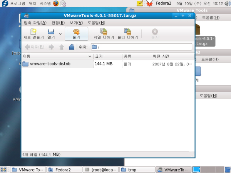Click the sticky notes icon in top panel
231x173 pixels.
pos(140,3)
